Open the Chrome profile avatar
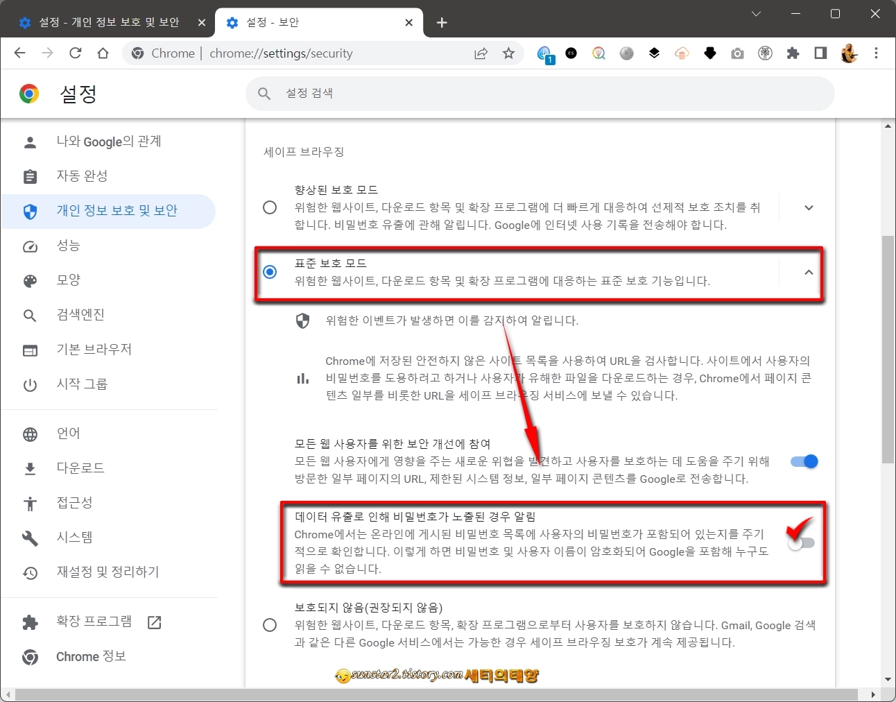The height and width of the screenshot is (702, 896). click(x=848, y=53)
